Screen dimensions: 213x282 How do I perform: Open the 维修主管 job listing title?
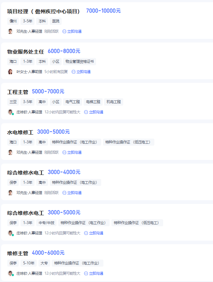[x=18, y=253]
